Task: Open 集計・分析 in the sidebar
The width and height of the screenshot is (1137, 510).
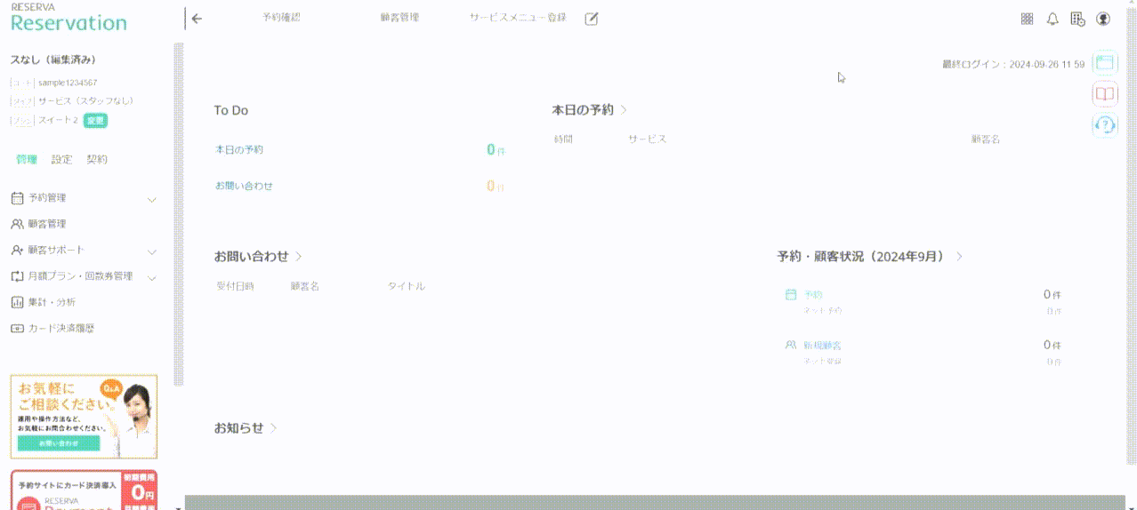Action: coord(51,302)
